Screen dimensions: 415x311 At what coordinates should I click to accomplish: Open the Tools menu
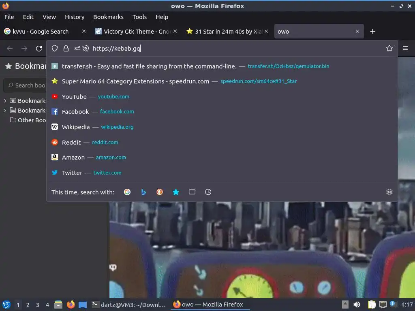(139, 17)
